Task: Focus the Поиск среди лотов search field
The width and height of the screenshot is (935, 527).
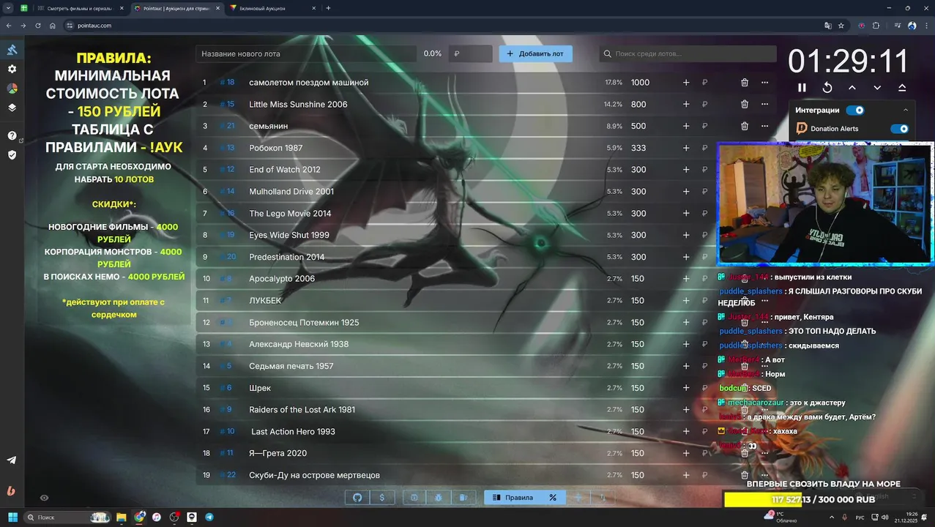Action: coord(688,53)
